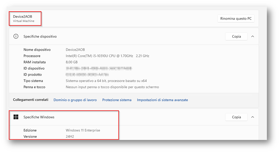Click the Rinomina questo PC button
Viewport: 280px width, 153px height.
236,18
